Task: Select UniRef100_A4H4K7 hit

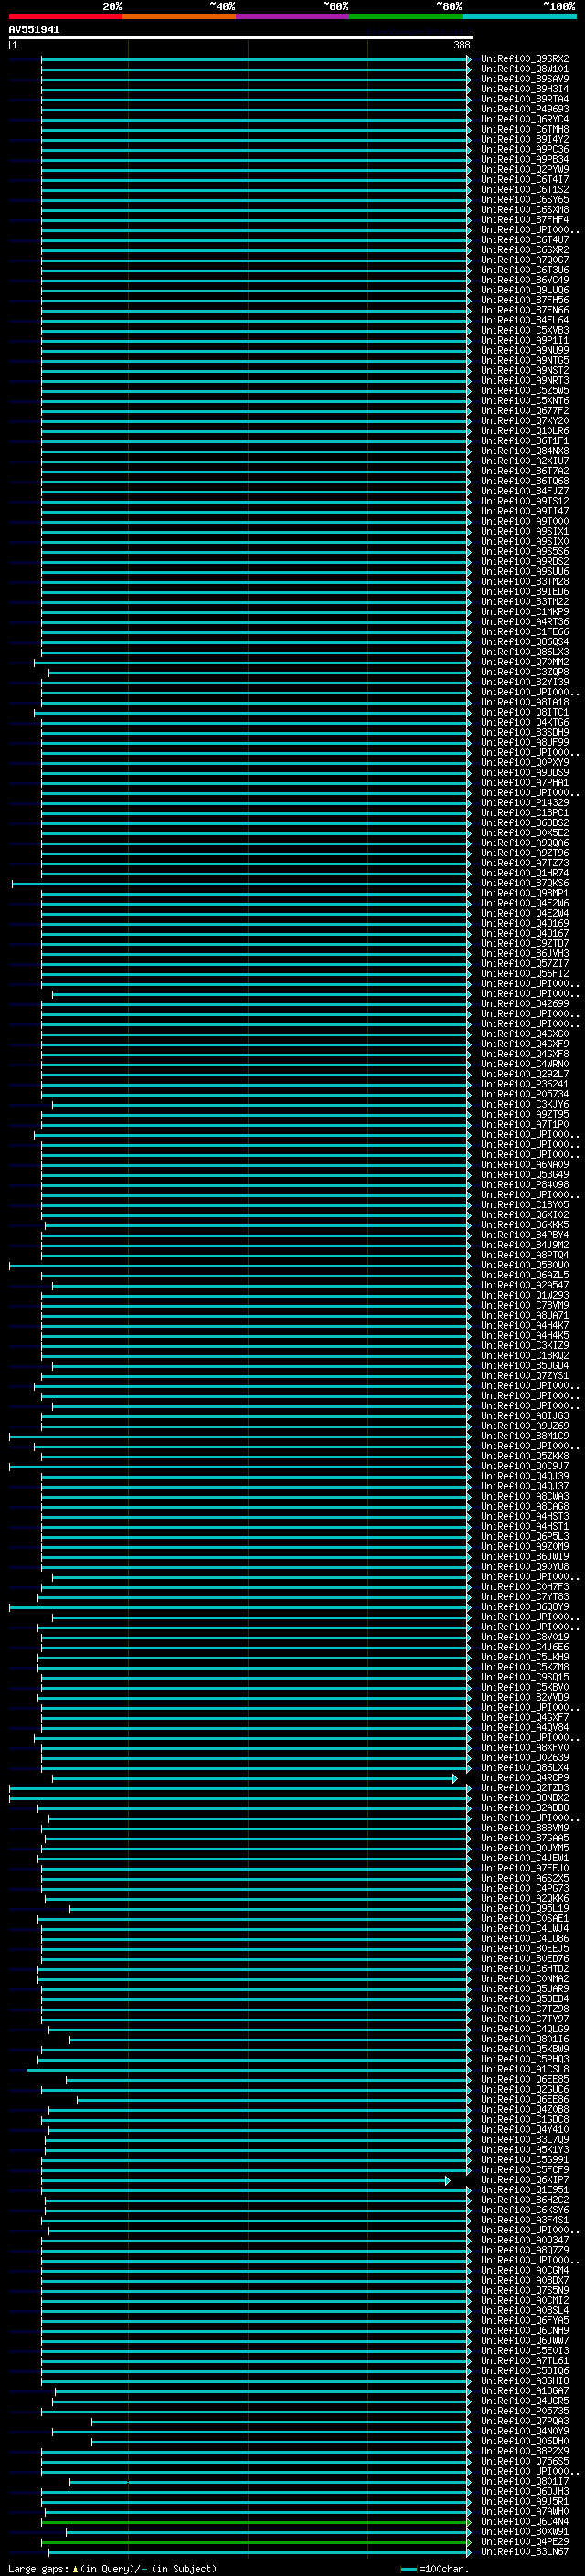Action: [525, 1325]
